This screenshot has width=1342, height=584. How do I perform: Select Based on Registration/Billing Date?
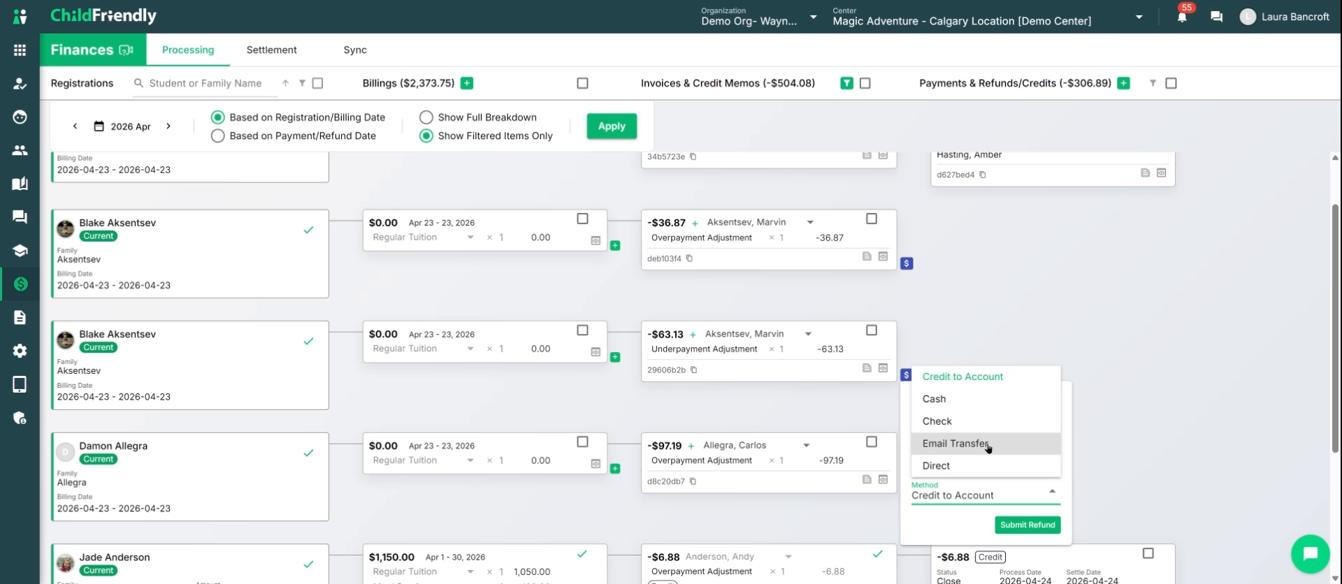click(x=218, y=117)
